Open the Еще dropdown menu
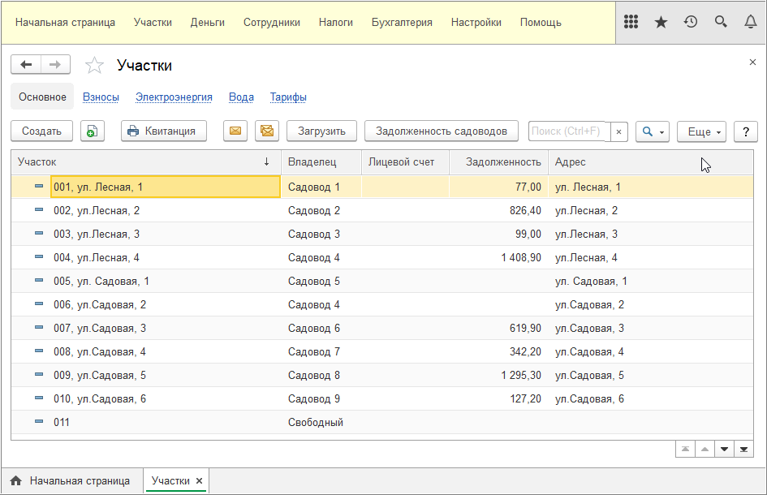This screenshot has width=767, height=495. point(700,131)
